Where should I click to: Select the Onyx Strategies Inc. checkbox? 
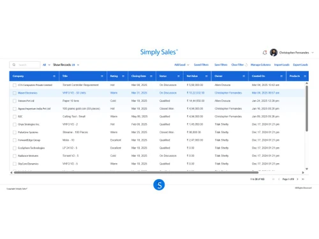tap(15, 124)
